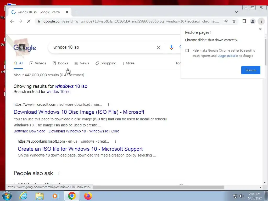Click the Google doodle logo
Viewport: 268px width, 201px height.
click(24, 48)
